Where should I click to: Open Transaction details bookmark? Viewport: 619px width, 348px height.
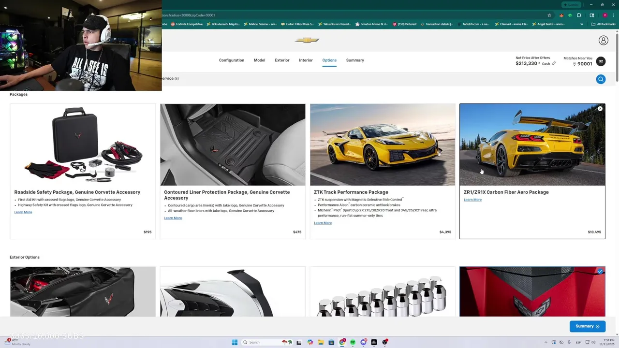[x=437, y=24]
